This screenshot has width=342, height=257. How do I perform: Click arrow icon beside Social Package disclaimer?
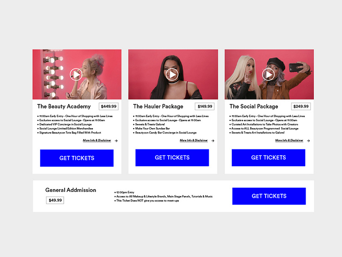tap(308, 141)
